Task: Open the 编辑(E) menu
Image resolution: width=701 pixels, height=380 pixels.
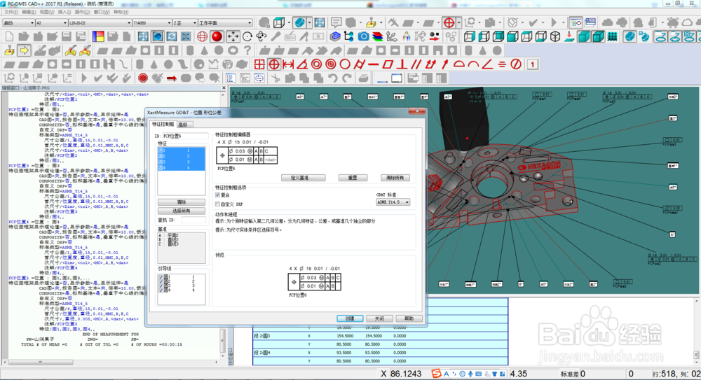Action: (x=29, y=12)
